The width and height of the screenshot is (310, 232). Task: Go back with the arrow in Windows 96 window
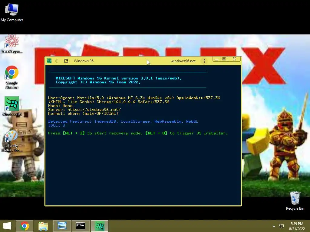pos(57,61)
